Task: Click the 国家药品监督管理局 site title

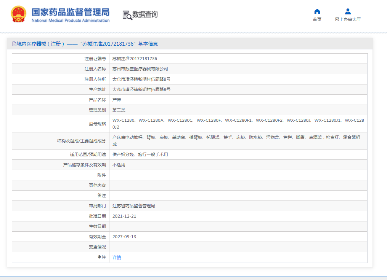Action: point(71,11)
